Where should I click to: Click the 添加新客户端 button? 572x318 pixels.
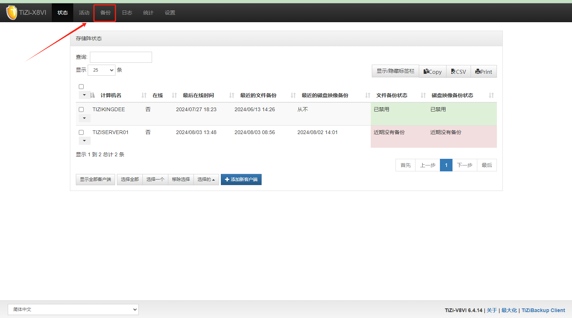tap(241, 179)
